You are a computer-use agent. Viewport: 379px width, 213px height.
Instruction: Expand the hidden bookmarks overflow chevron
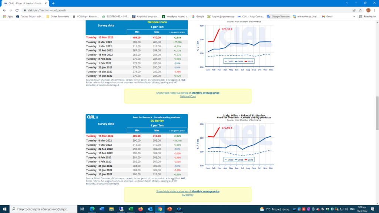[x=354, y=17]
